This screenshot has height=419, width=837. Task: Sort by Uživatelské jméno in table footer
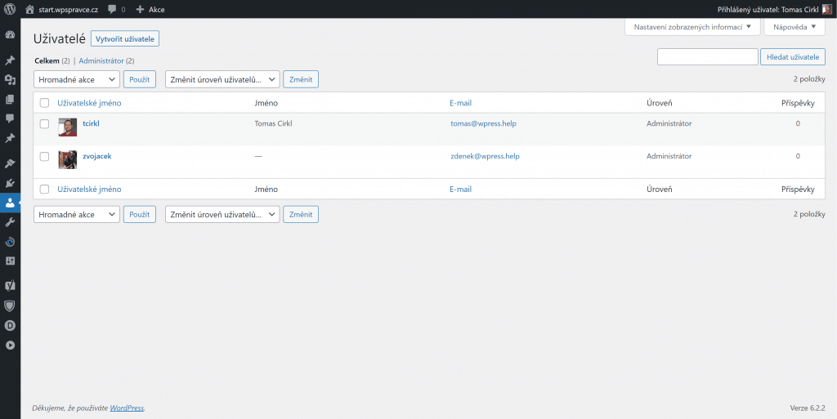tap(89, 189)
